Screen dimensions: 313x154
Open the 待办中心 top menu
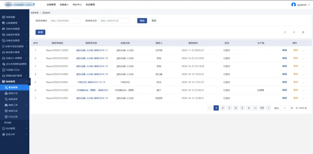(x=77, y=5)
